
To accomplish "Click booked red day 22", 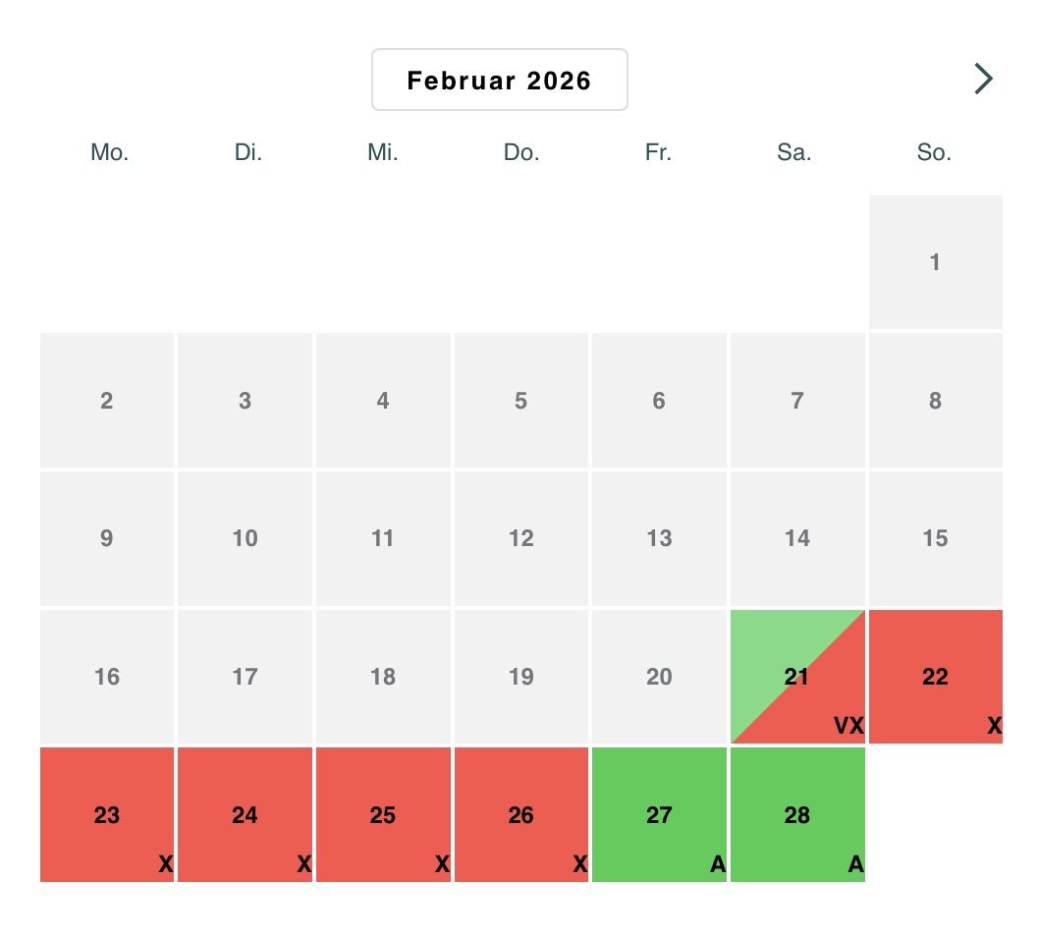I will (935, 676).
